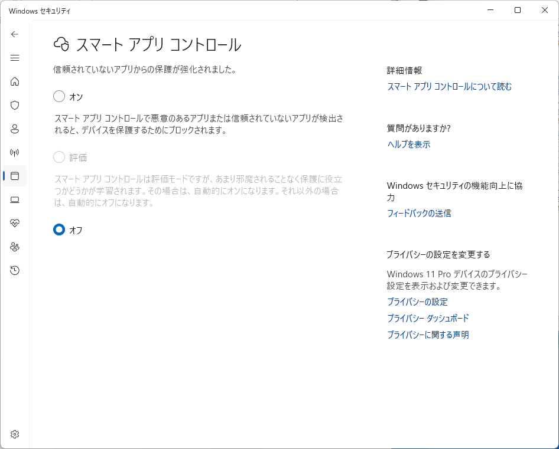Go back with the back arrow
Viewport: 559px width, 449px height.
tap(15, 34)
